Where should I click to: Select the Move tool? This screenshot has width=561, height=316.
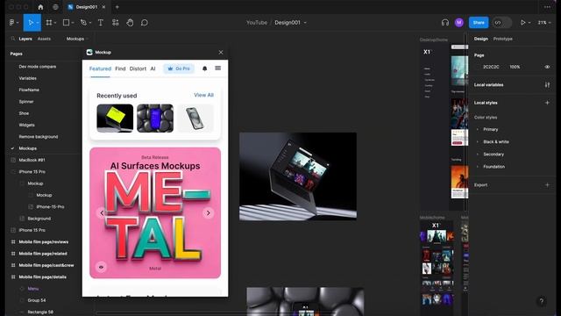[31, 23]
